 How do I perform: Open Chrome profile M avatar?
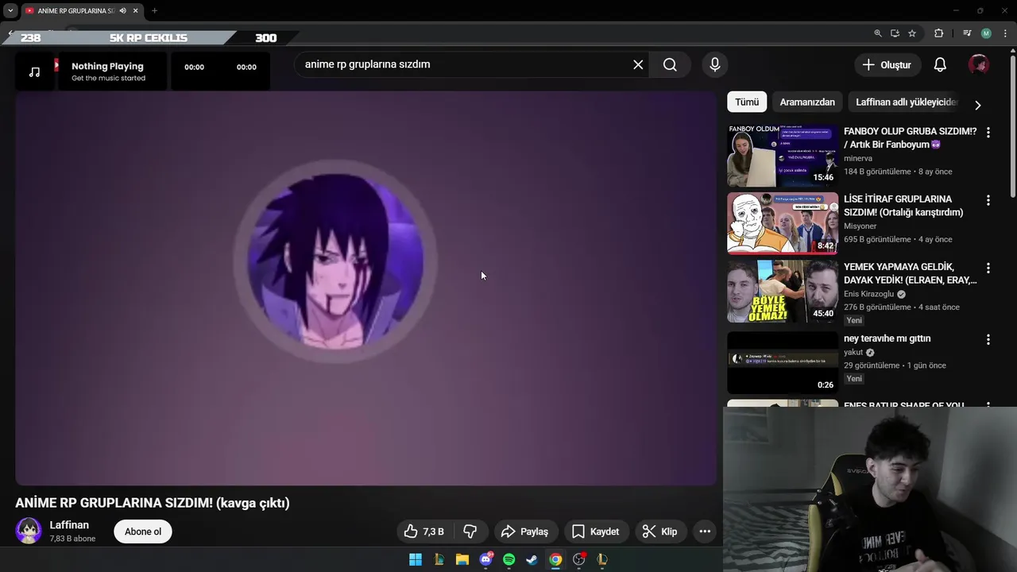pos(986,33)
